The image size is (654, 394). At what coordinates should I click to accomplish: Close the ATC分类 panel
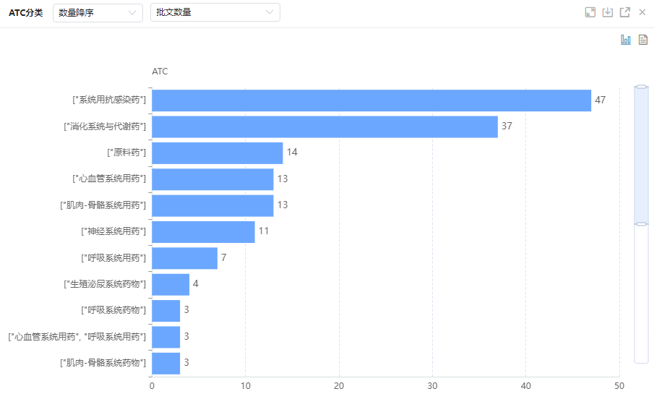pos(642,12)
